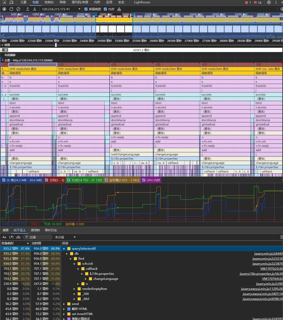The height and width of the screenshot is (320, 283).
Task: Collapse the db tree row
Action: tap(67, 254)
